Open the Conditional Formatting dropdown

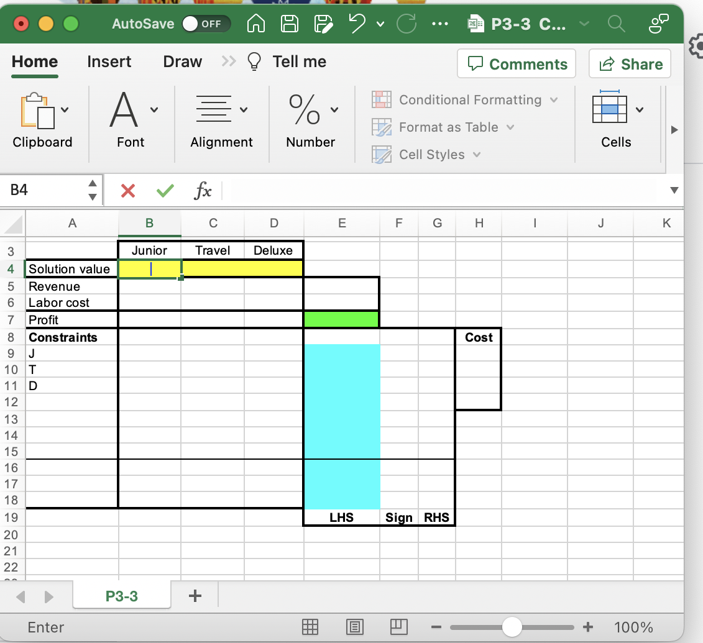[465, 99]
